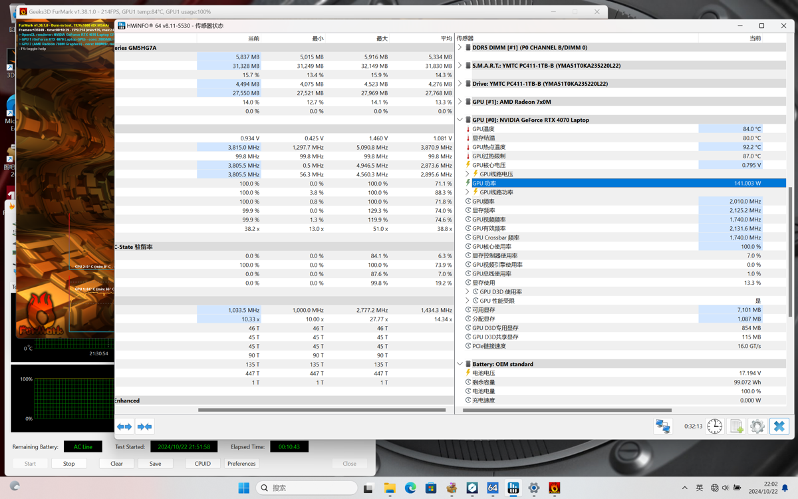Viewport: 798px width, 499px height.
Task: Expand the GPU [#1]: AMD Radeon 7x0M group
Action: click(x=460, y=102)
